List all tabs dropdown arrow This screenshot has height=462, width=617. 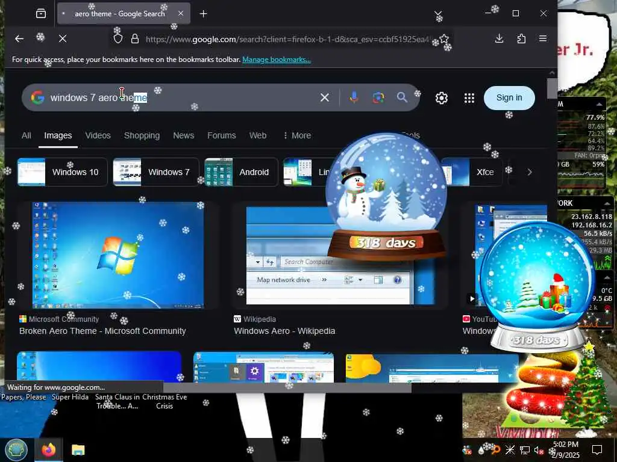(x=437, y=14)
